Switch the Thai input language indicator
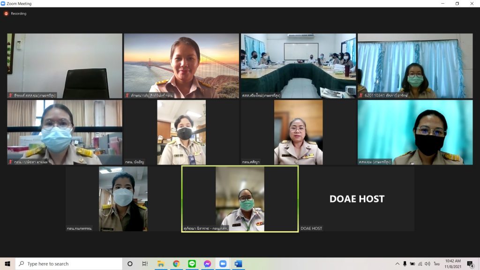480x270 pixels. (x=437, y=264)
